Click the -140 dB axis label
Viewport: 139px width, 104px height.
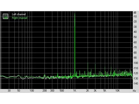135,83
